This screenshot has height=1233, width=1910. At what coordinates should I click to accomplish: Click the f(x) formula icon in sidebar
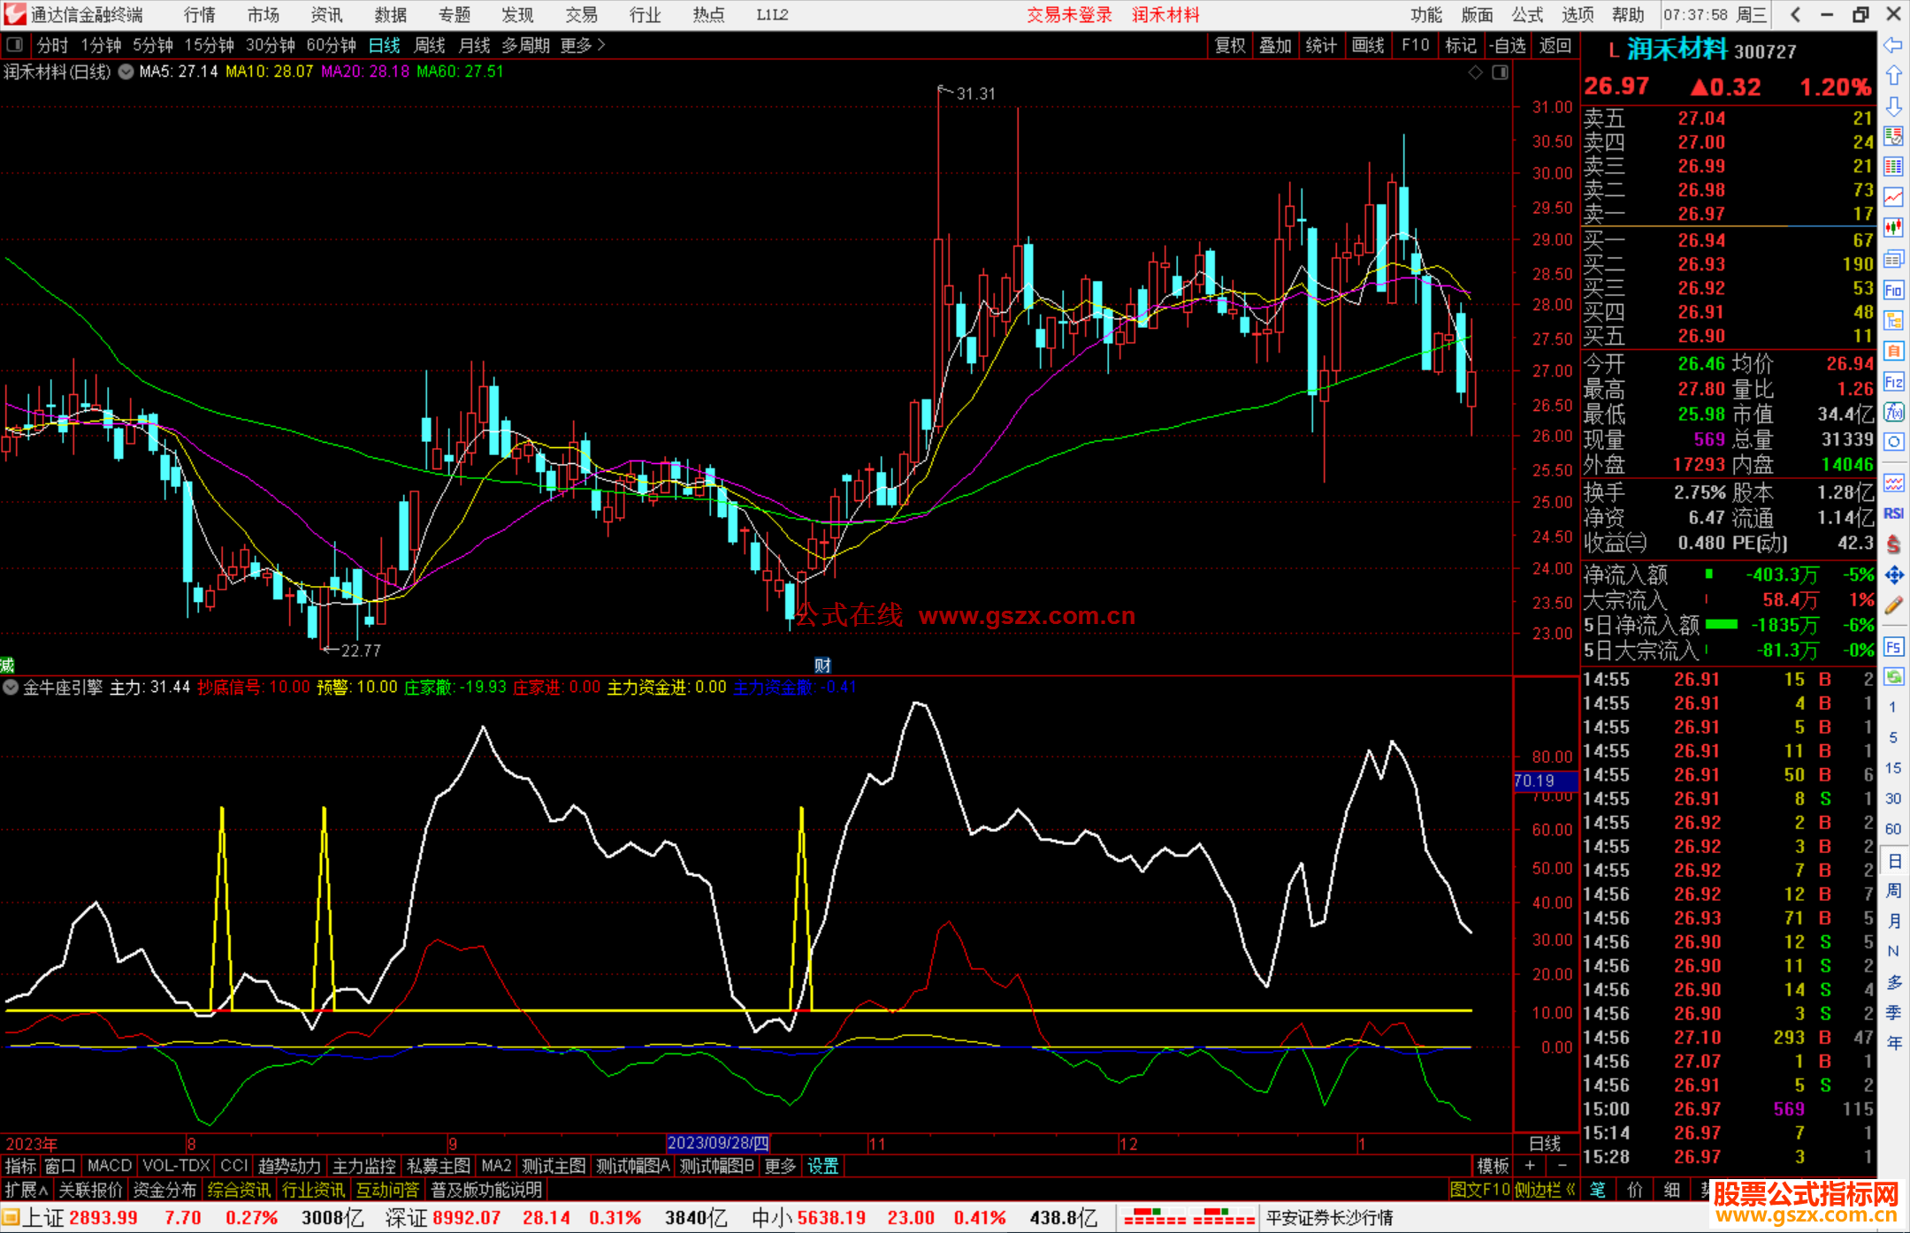1893,413
